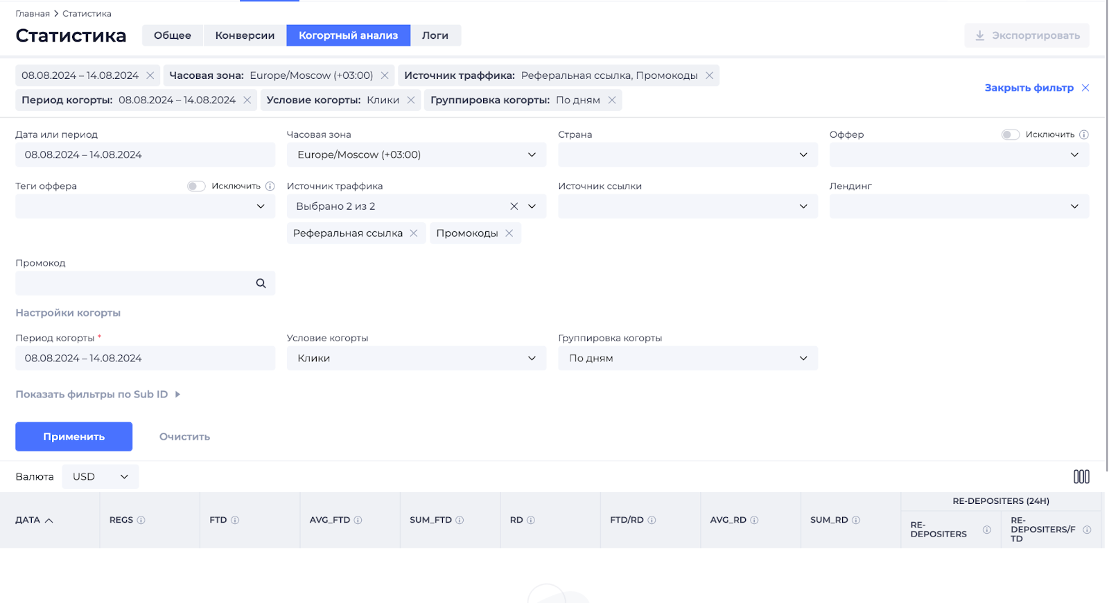Open the column settings icon
The width and height of the screenshot is (1109, 603).
coord(1081,476)
